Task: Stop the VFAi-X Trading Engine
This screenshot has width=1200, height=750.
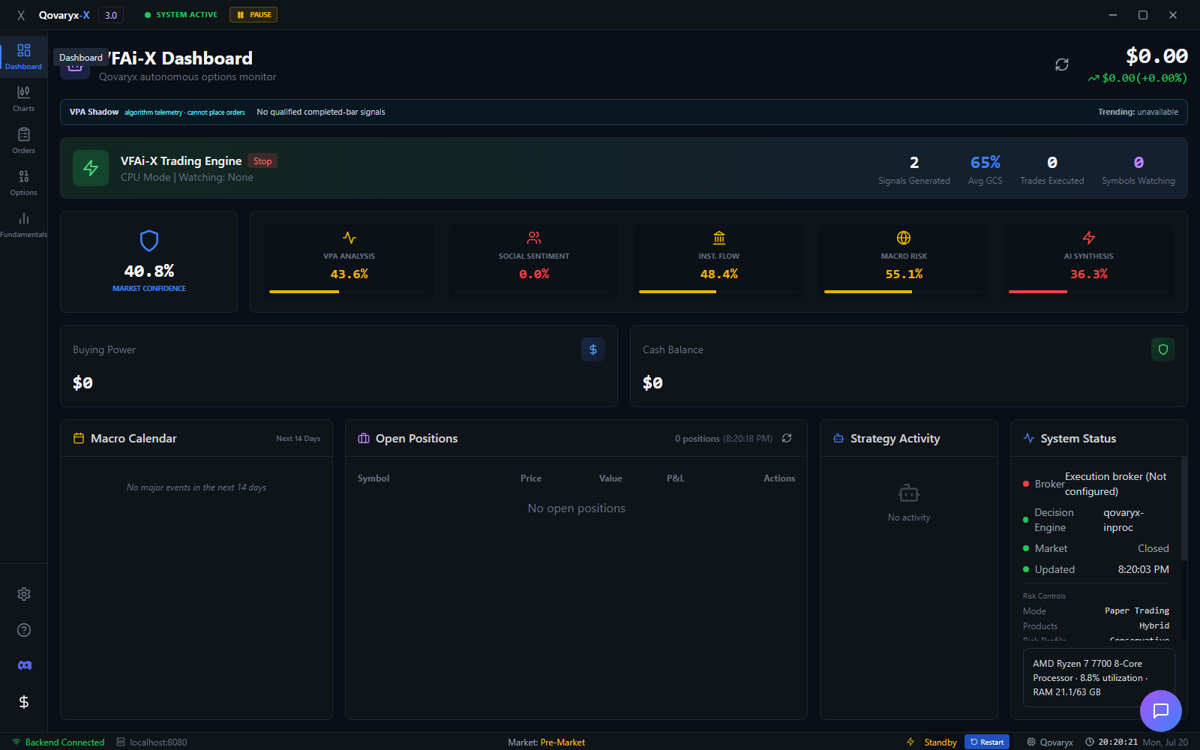Action: pyautogui.click(x=262, y=161)
